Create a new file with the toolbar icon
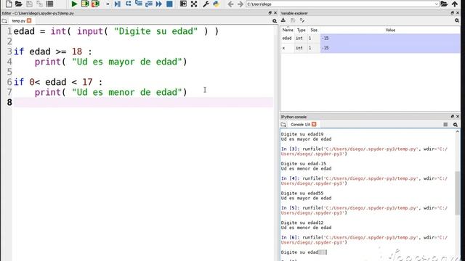Image resolution: width=465 pixels, height=261 pixels. coord(9,4)
